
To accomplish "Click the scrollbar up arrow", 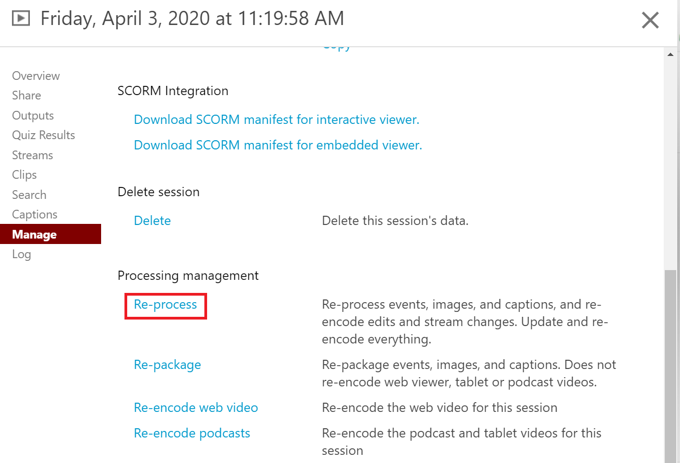I will click(671, 54).
